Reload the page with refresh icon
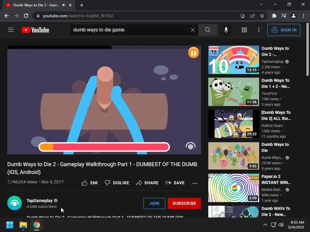310x232 pixels. tap(26, 16)
